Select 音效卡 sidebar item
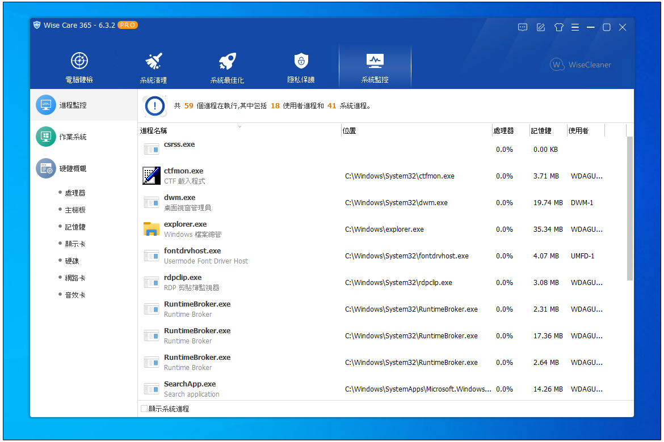 tap(75, 295)
